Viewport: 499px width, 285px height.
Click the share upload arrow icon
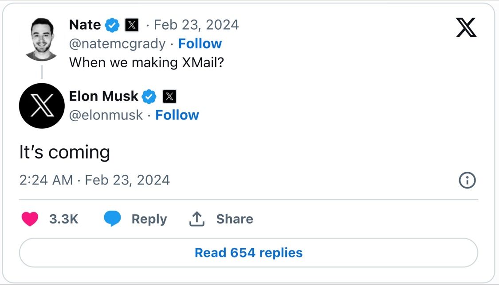[x=197, y=219]
